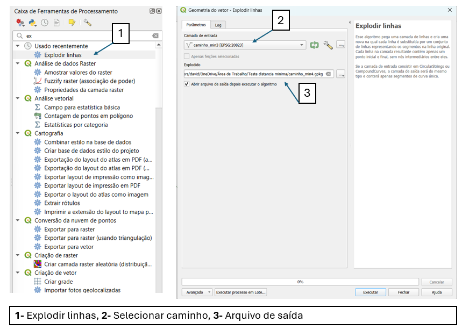Open the processing algorithms models icon

[20, 23]
